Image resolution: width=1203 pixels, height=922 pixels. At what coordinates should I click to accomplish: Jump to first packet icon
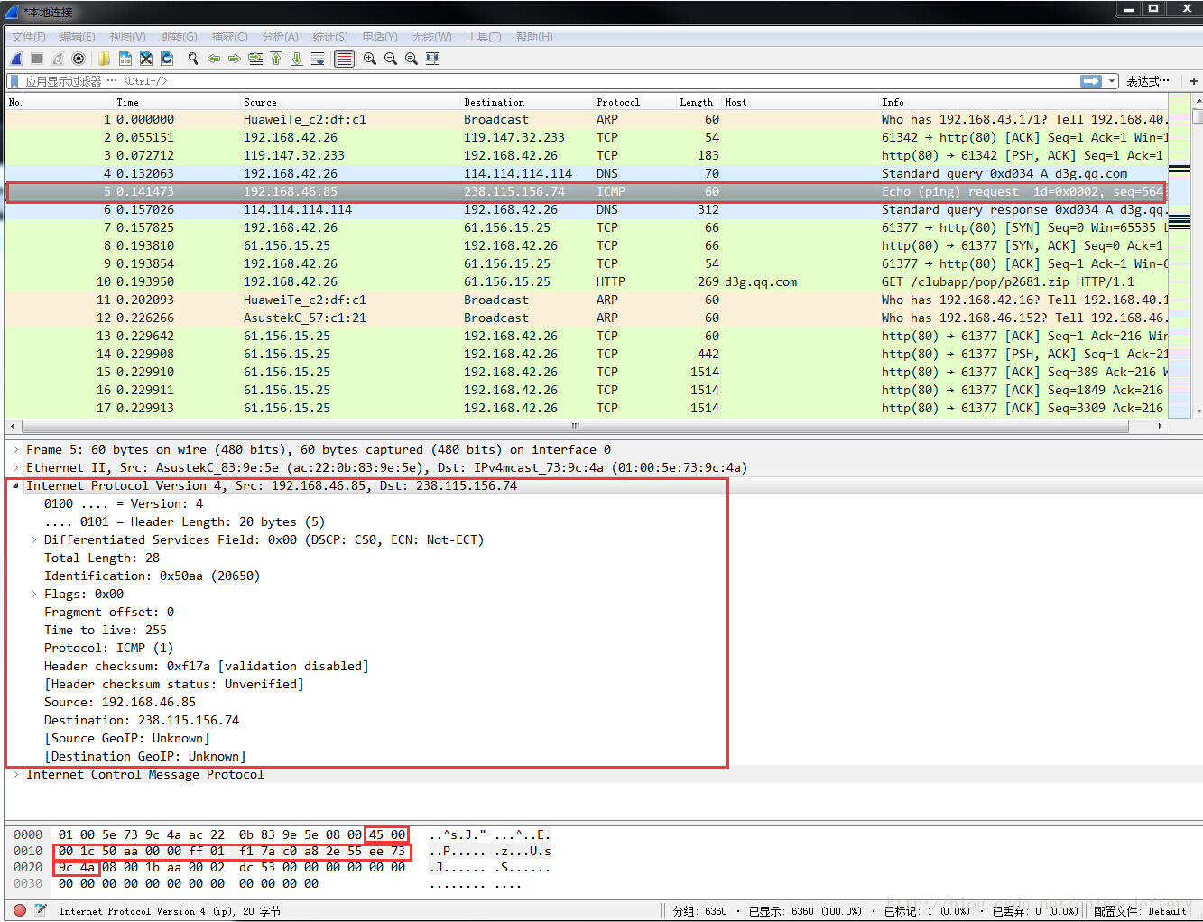coord(276,59)
